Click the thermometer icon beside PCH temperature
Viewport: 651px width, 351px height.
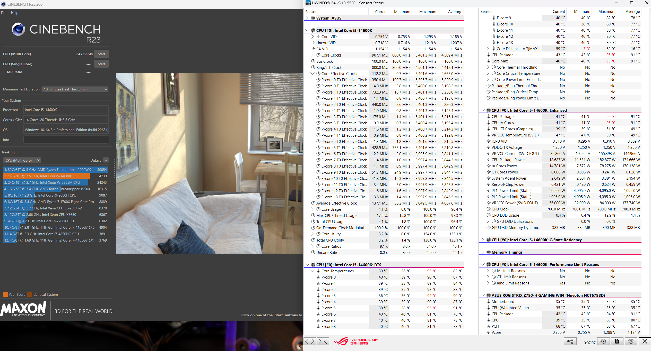pyautogui.click(x=489, y=326)
